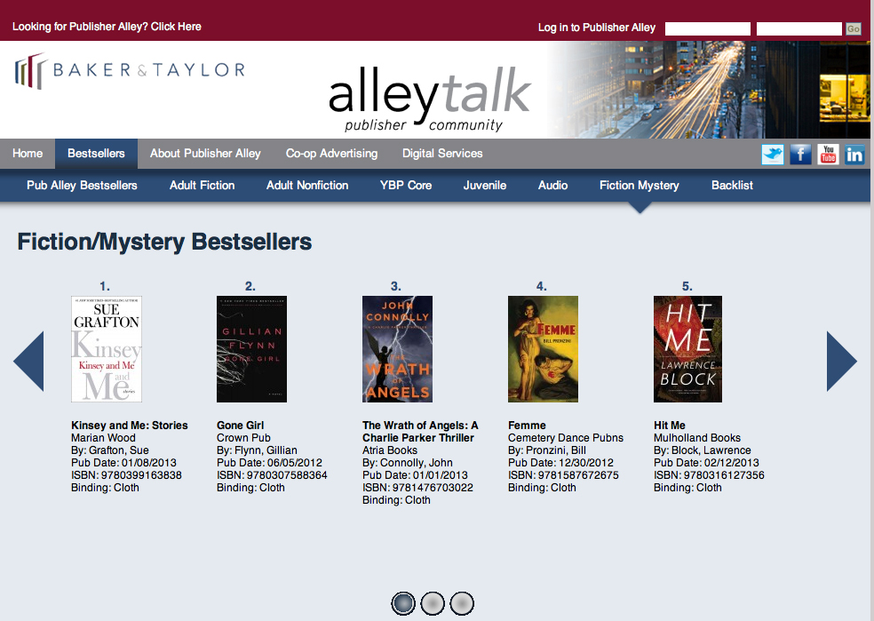Click the 'Gone Girl' title text

point(240,426)
